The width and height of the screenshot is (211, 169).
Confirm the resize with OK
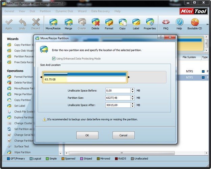[87, 135]
